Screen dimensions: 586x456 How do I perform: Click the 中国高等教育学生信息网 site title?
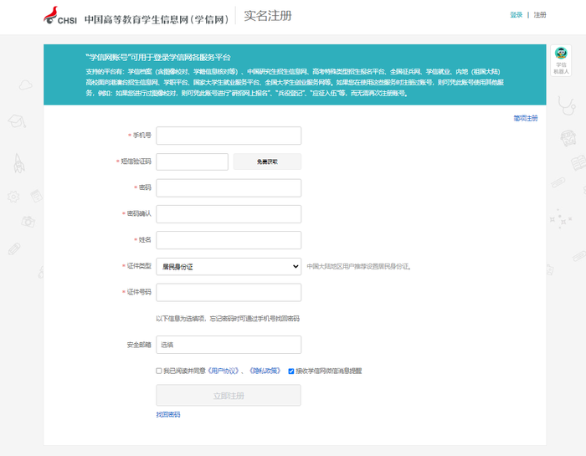point(157,19)
